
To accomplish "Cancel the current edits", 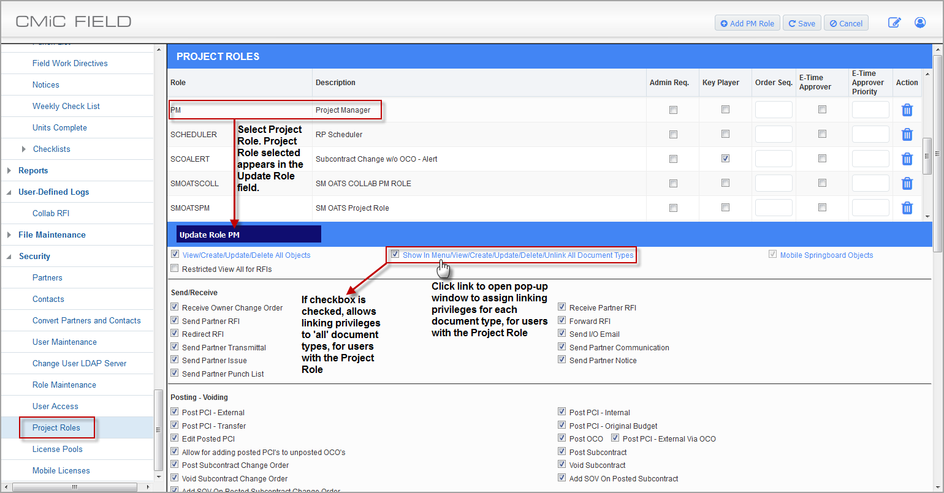I will [x=846, y=23].
